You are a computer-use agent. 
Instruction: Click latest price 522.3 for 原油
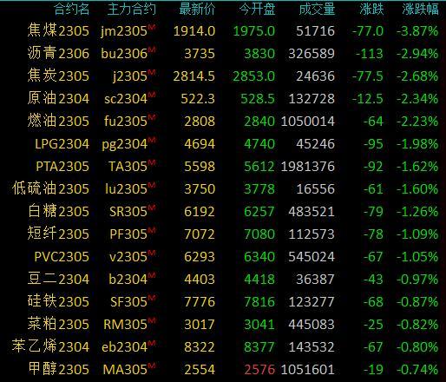tap(198, 99)
